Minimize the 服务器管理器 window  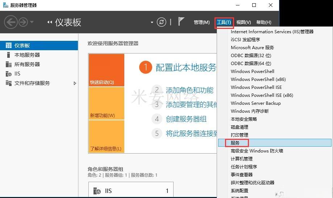tap(238, 5)
